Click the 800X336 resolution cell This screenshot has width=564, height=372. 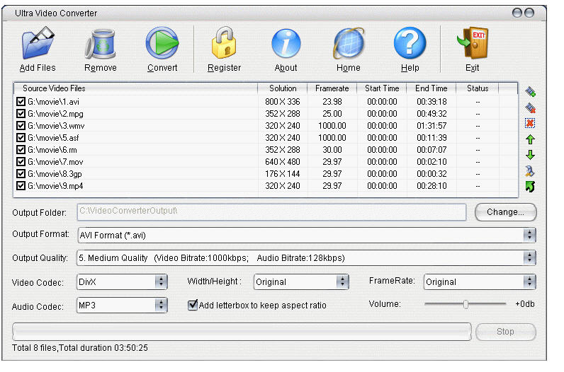point(283,102)
